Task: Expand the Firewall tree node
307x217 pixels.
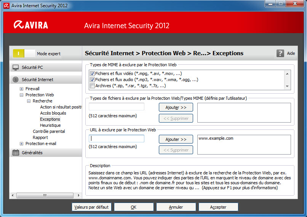Action: click(22, 89)
